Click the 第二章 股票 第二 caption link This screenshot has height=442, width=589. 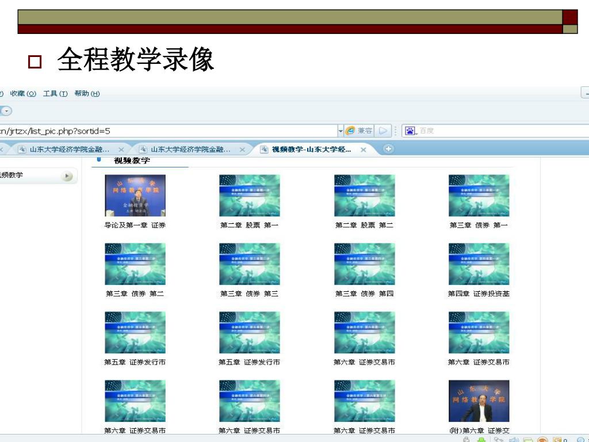(x=364, y=225)
